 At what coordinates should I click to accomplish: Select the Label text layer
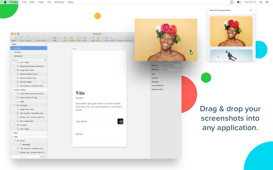coord(29,102)
